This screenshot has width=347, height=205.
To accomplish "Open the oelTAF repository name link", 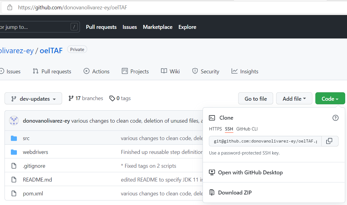I will pyautogui.click(x=51, y=50).
